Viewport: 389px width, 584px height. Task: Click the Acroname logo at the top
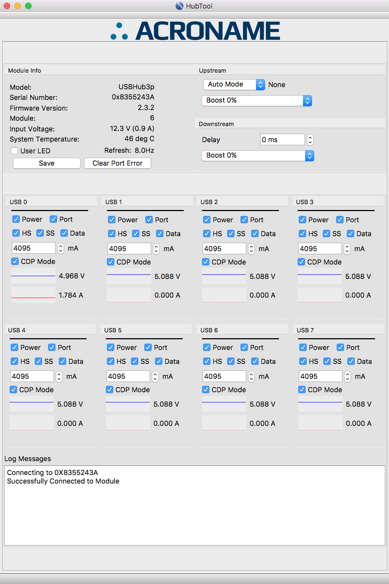click(195, 31)
